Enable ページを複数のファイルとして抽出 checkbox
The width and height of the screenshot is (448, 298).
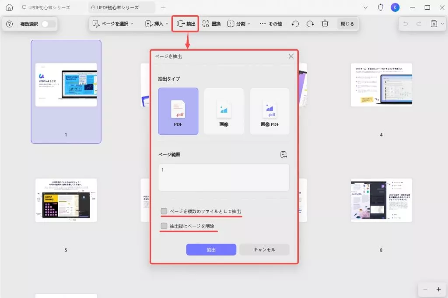point(164,211)
